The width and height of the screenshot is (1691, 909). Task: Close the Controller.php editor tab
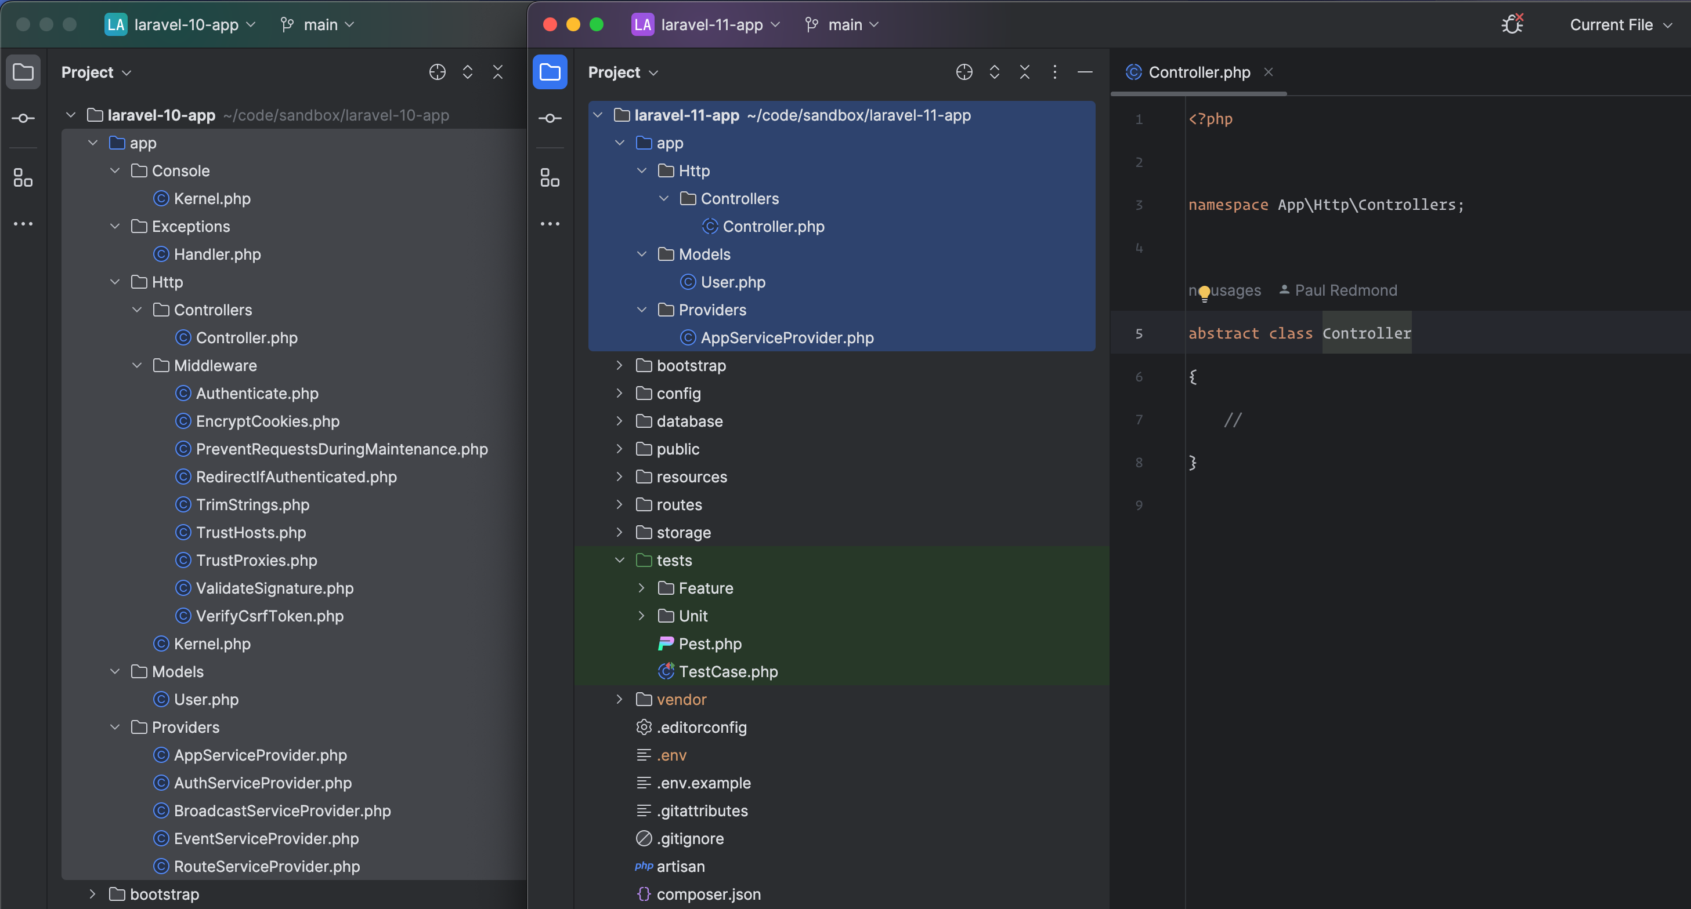1269,72
